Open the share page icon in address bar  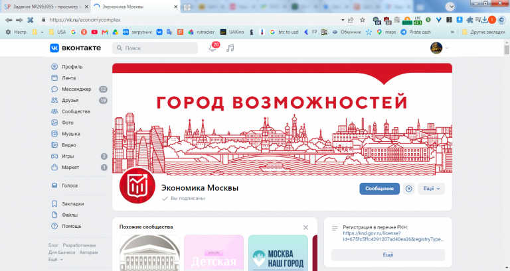pyautogui.click(x=351, y=20)
